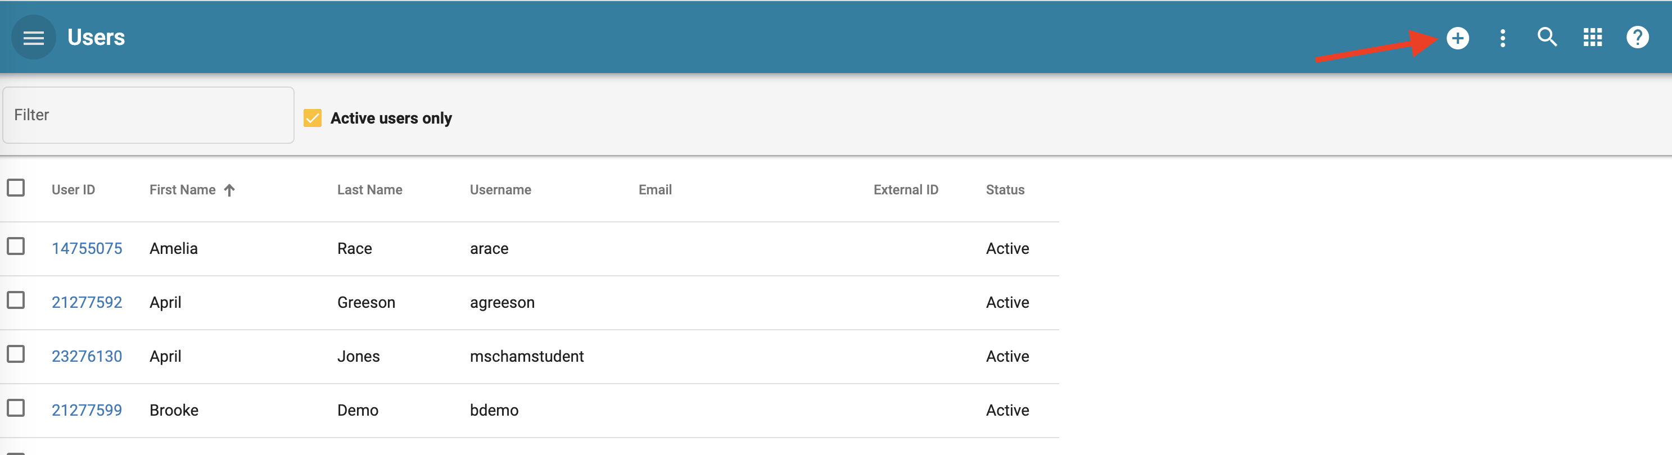Tick the select-all checkbox in header row
Viewport: 1672px width, 455px height.
(x=16, y=188)
